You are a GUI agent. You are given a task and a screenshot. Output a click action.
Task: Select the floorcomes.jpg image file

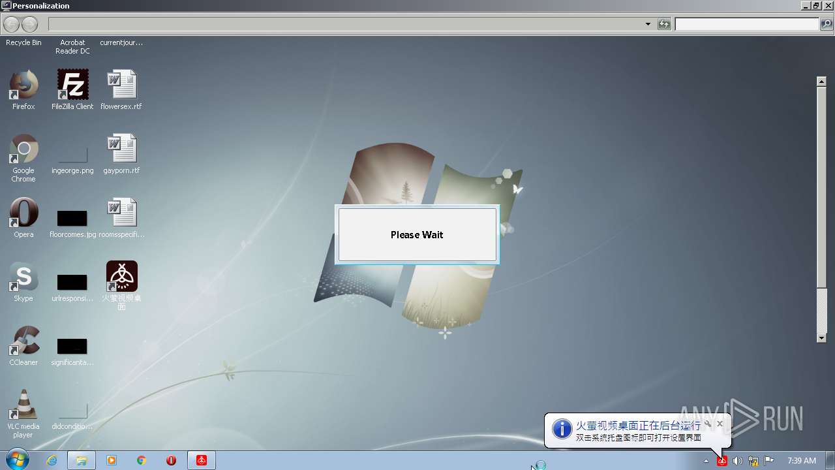(72, 222)
